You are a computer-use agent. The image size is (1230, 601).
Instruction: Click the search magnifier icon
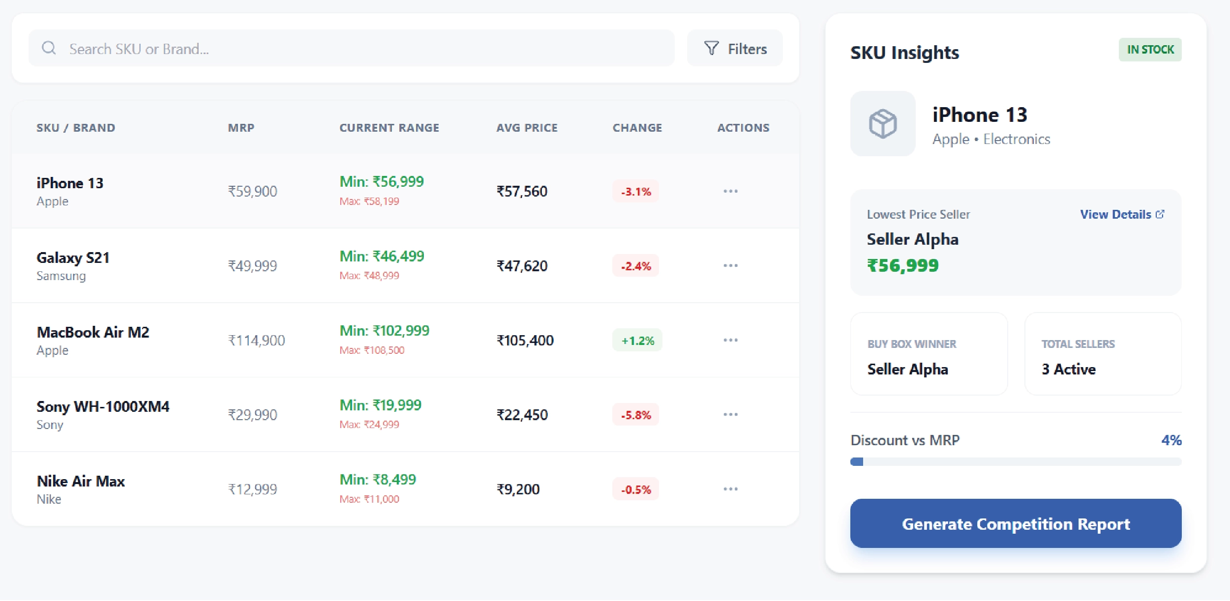point(50,48)
